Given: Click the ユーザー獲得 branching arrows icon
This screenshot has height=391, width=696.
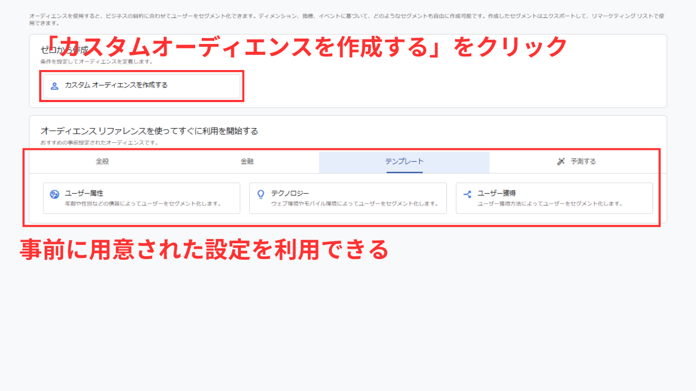Looking at the screenshot, I should pos(467,194).
